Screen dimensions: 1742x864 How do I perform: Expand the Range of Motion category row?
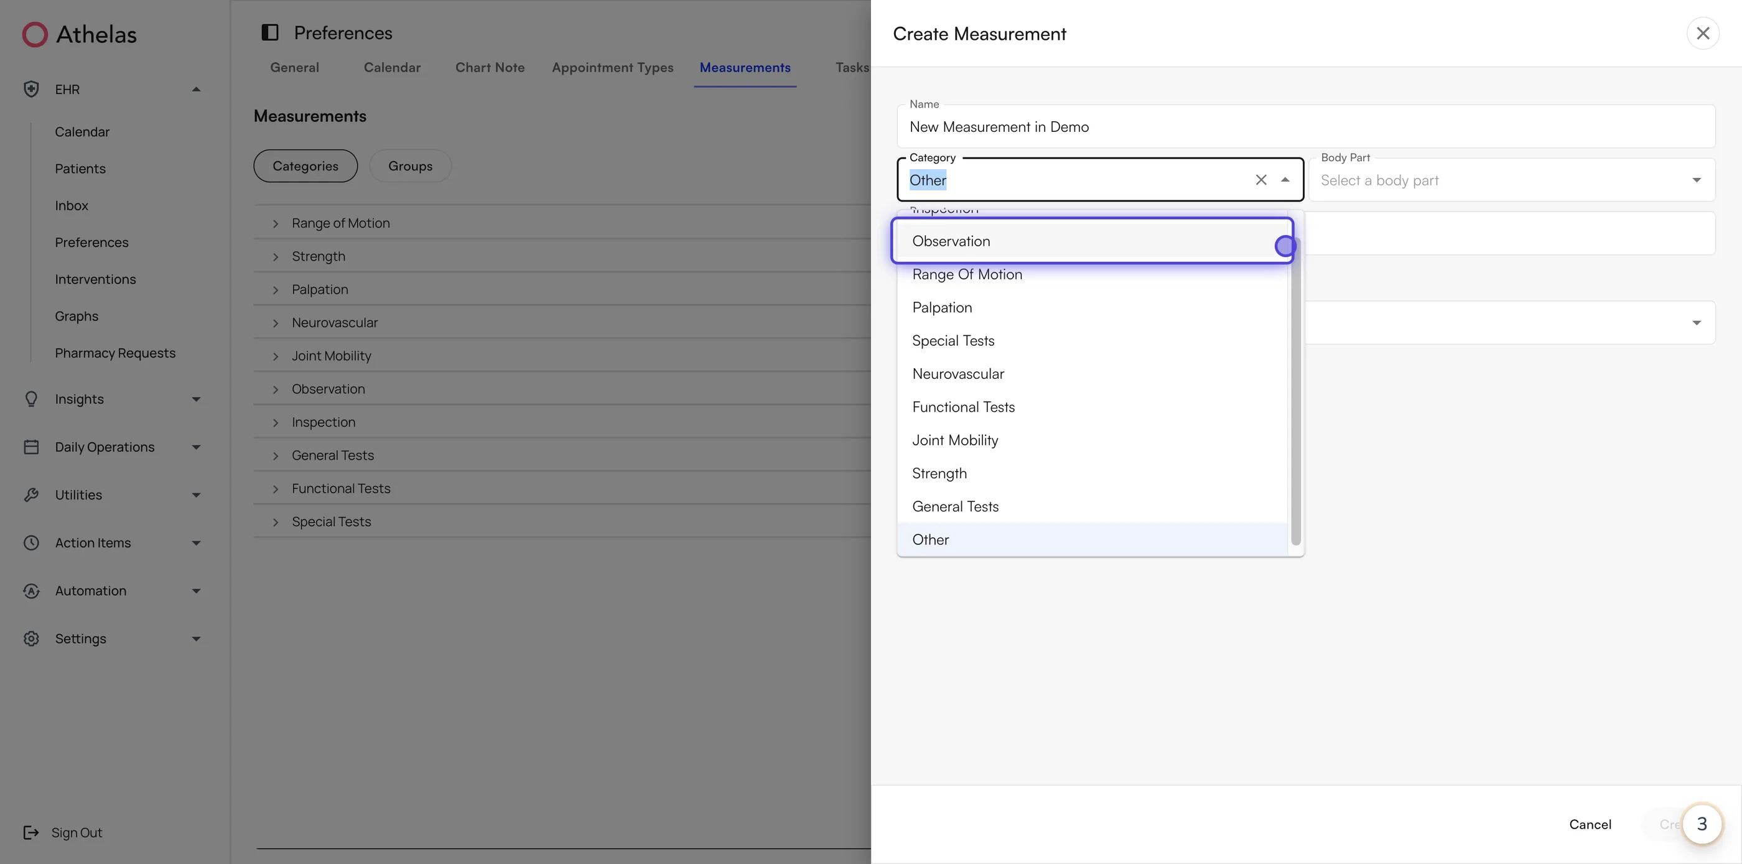[561, 223]
